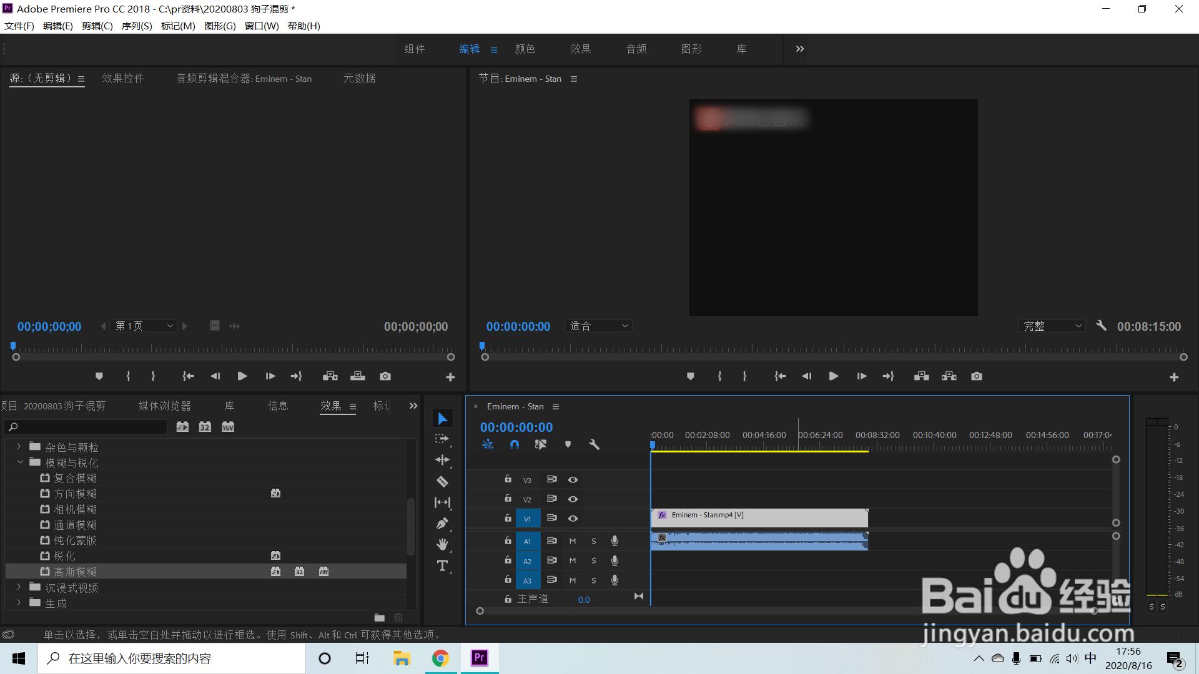Select the Track Select Forward tool
This screenshot has width=1199, height=674.
tap(442, 439)
